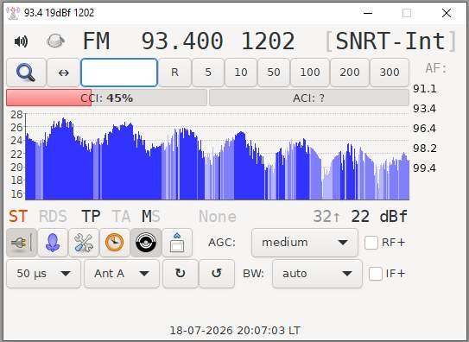Click the FM mode label
Viewport: 469px width, 342px height.
tap(96, 41)
